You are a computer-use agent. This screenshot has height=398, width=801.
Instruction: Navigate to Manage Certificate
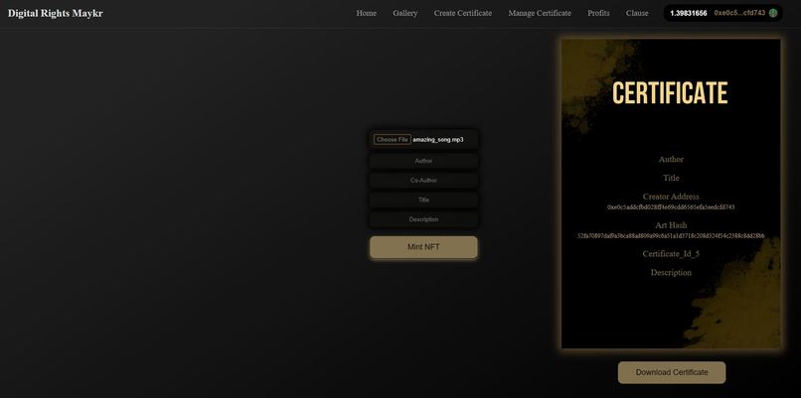540,13
